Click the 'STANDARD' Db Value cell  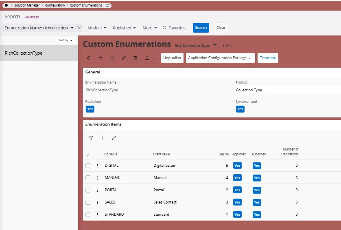(x=114, y=215)
